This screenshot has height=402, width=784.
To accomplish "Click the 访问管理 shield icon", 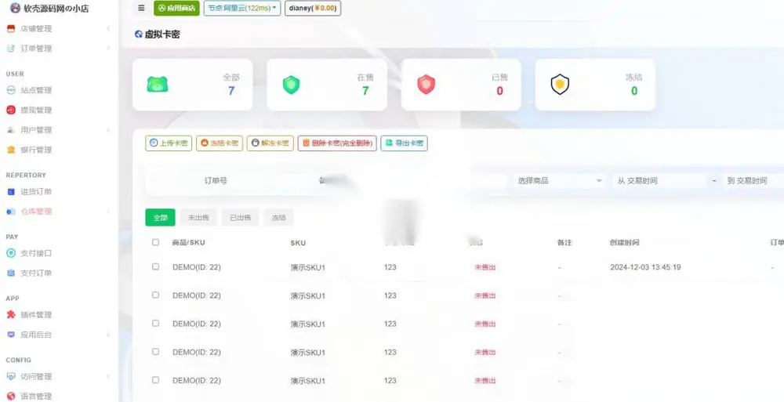I will point(11,376).
